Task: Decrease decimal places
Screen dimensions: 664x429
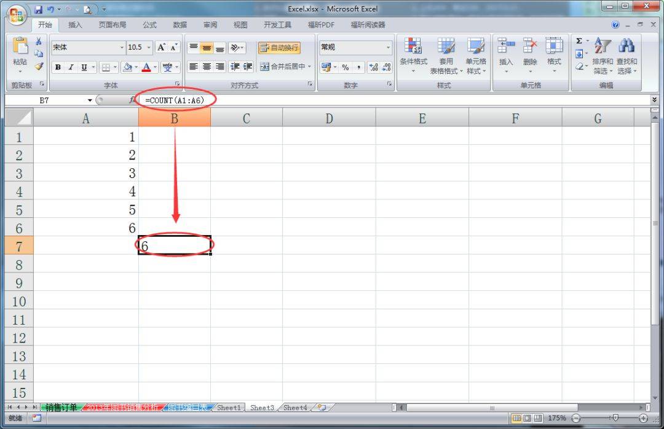Action: (x=386, y=67)
